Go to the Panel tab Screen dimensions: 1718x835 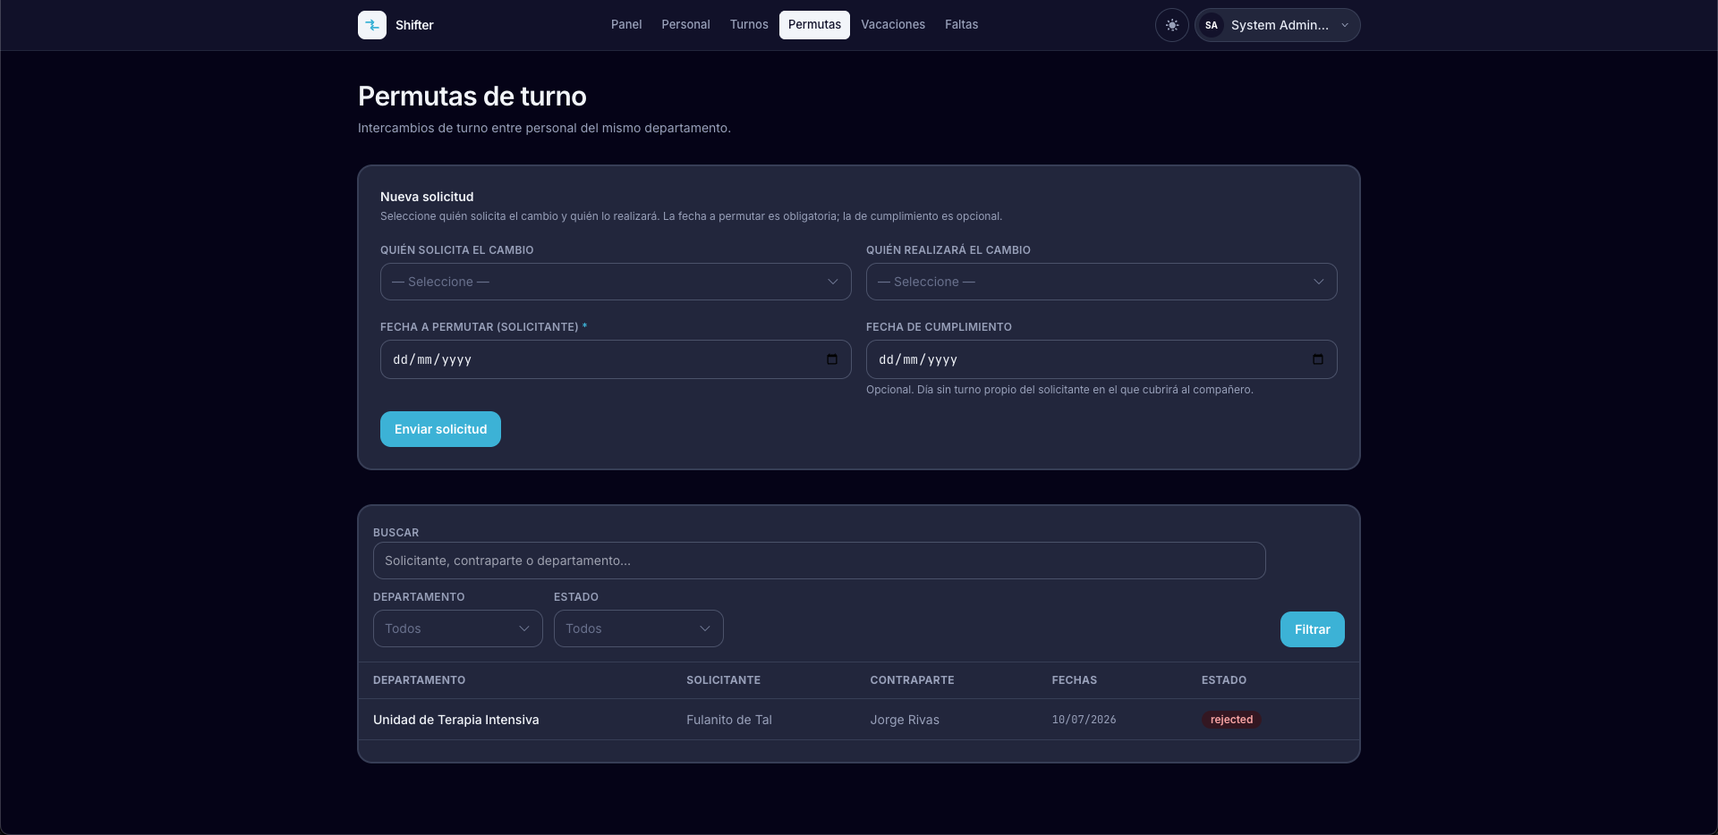click(x=626, y=25)
